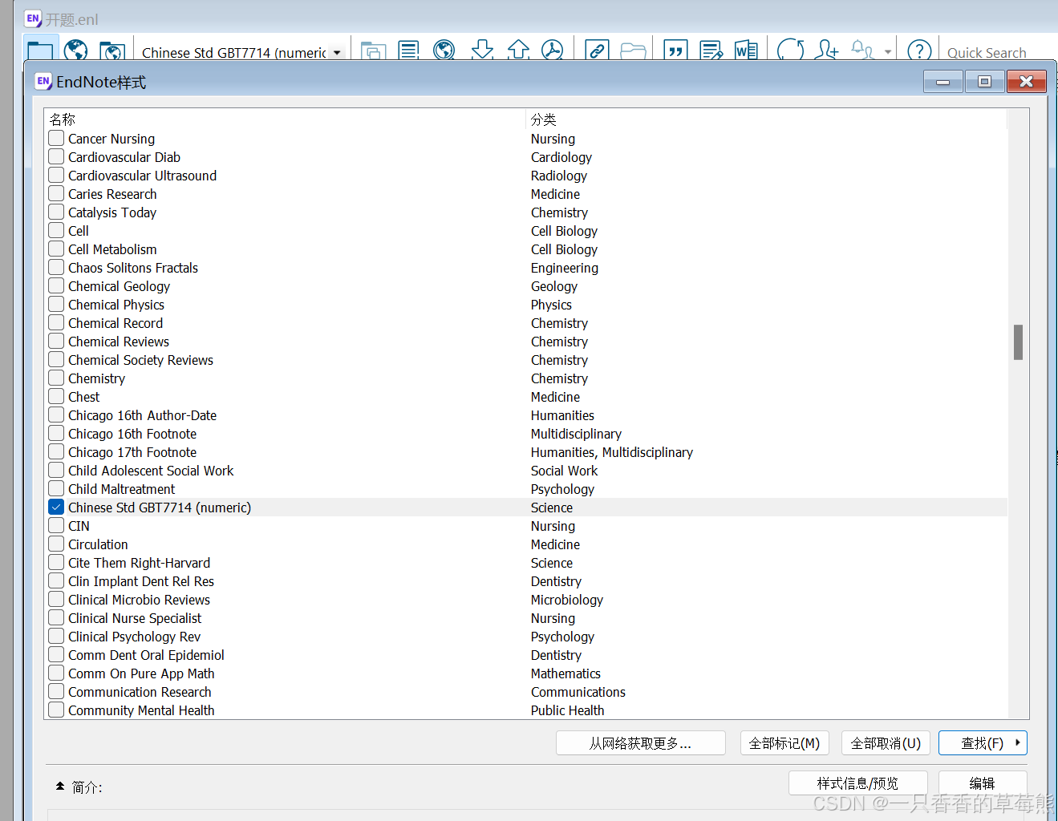Select Chicago 17th Footnote row text

tap(132, 452)
